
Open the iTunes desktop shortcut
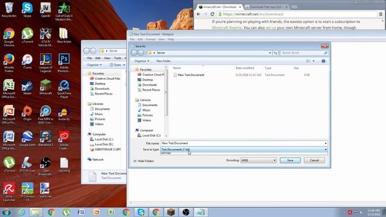(27, 61)
